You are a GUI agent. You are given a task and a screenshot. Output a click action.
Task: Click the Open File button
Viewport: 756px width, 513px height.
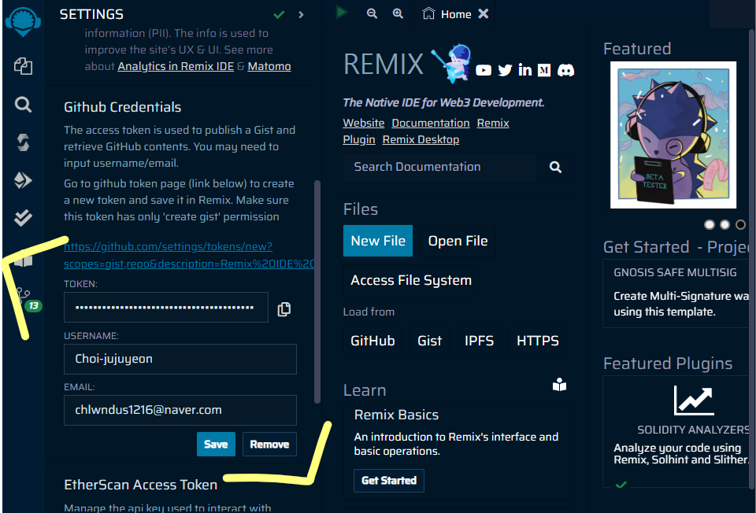click(458, 241)
